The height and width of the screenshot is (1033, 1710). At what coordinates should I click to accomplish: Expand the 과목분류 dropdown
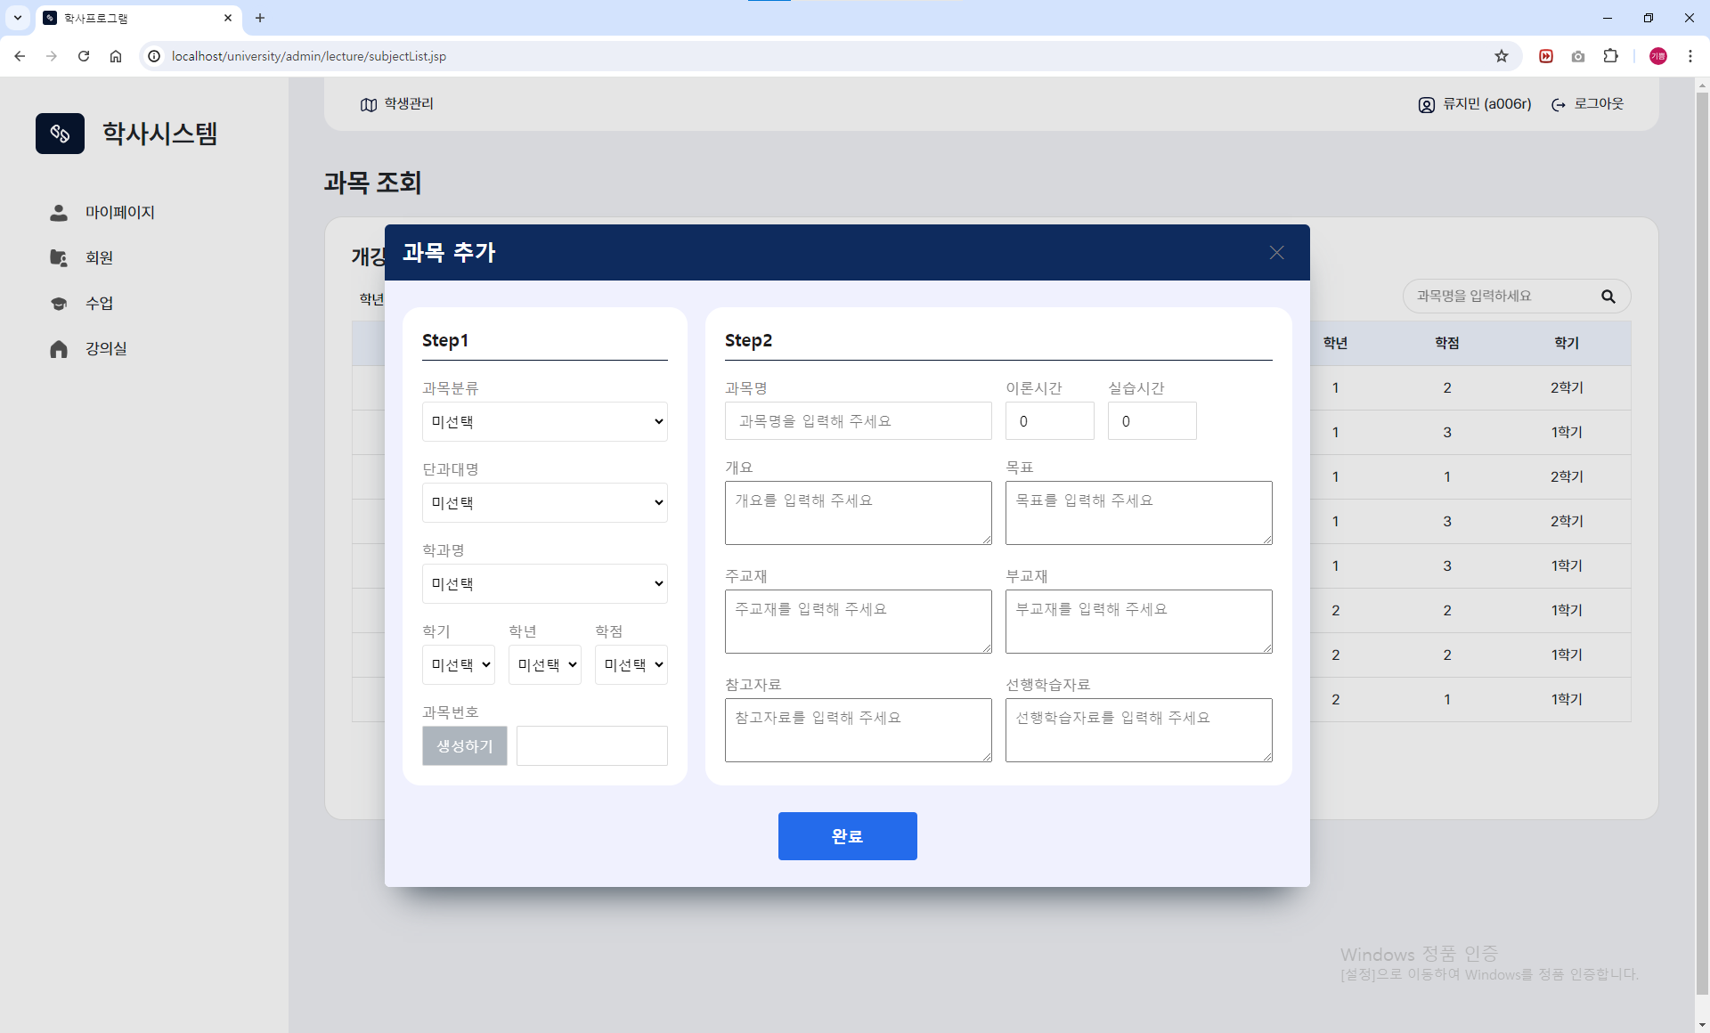click(x=544, y=421)
